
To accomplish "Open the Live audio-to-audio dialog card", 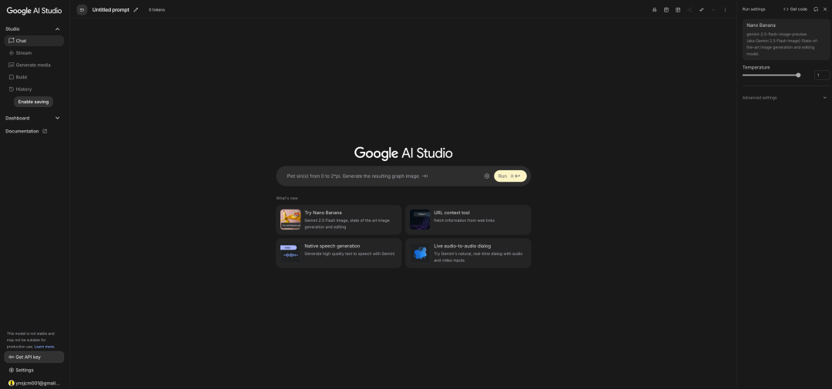I will [x=468, y=253].
